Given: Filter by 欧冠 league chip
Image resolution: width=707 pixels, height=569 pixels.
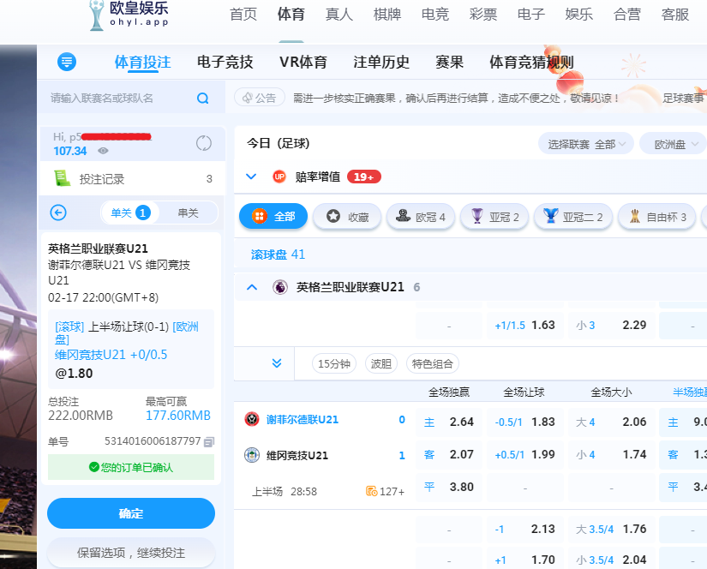Looking at the screenshot, I should 420,217.
